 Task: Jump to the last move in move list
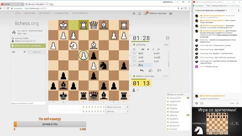point(158,49)
